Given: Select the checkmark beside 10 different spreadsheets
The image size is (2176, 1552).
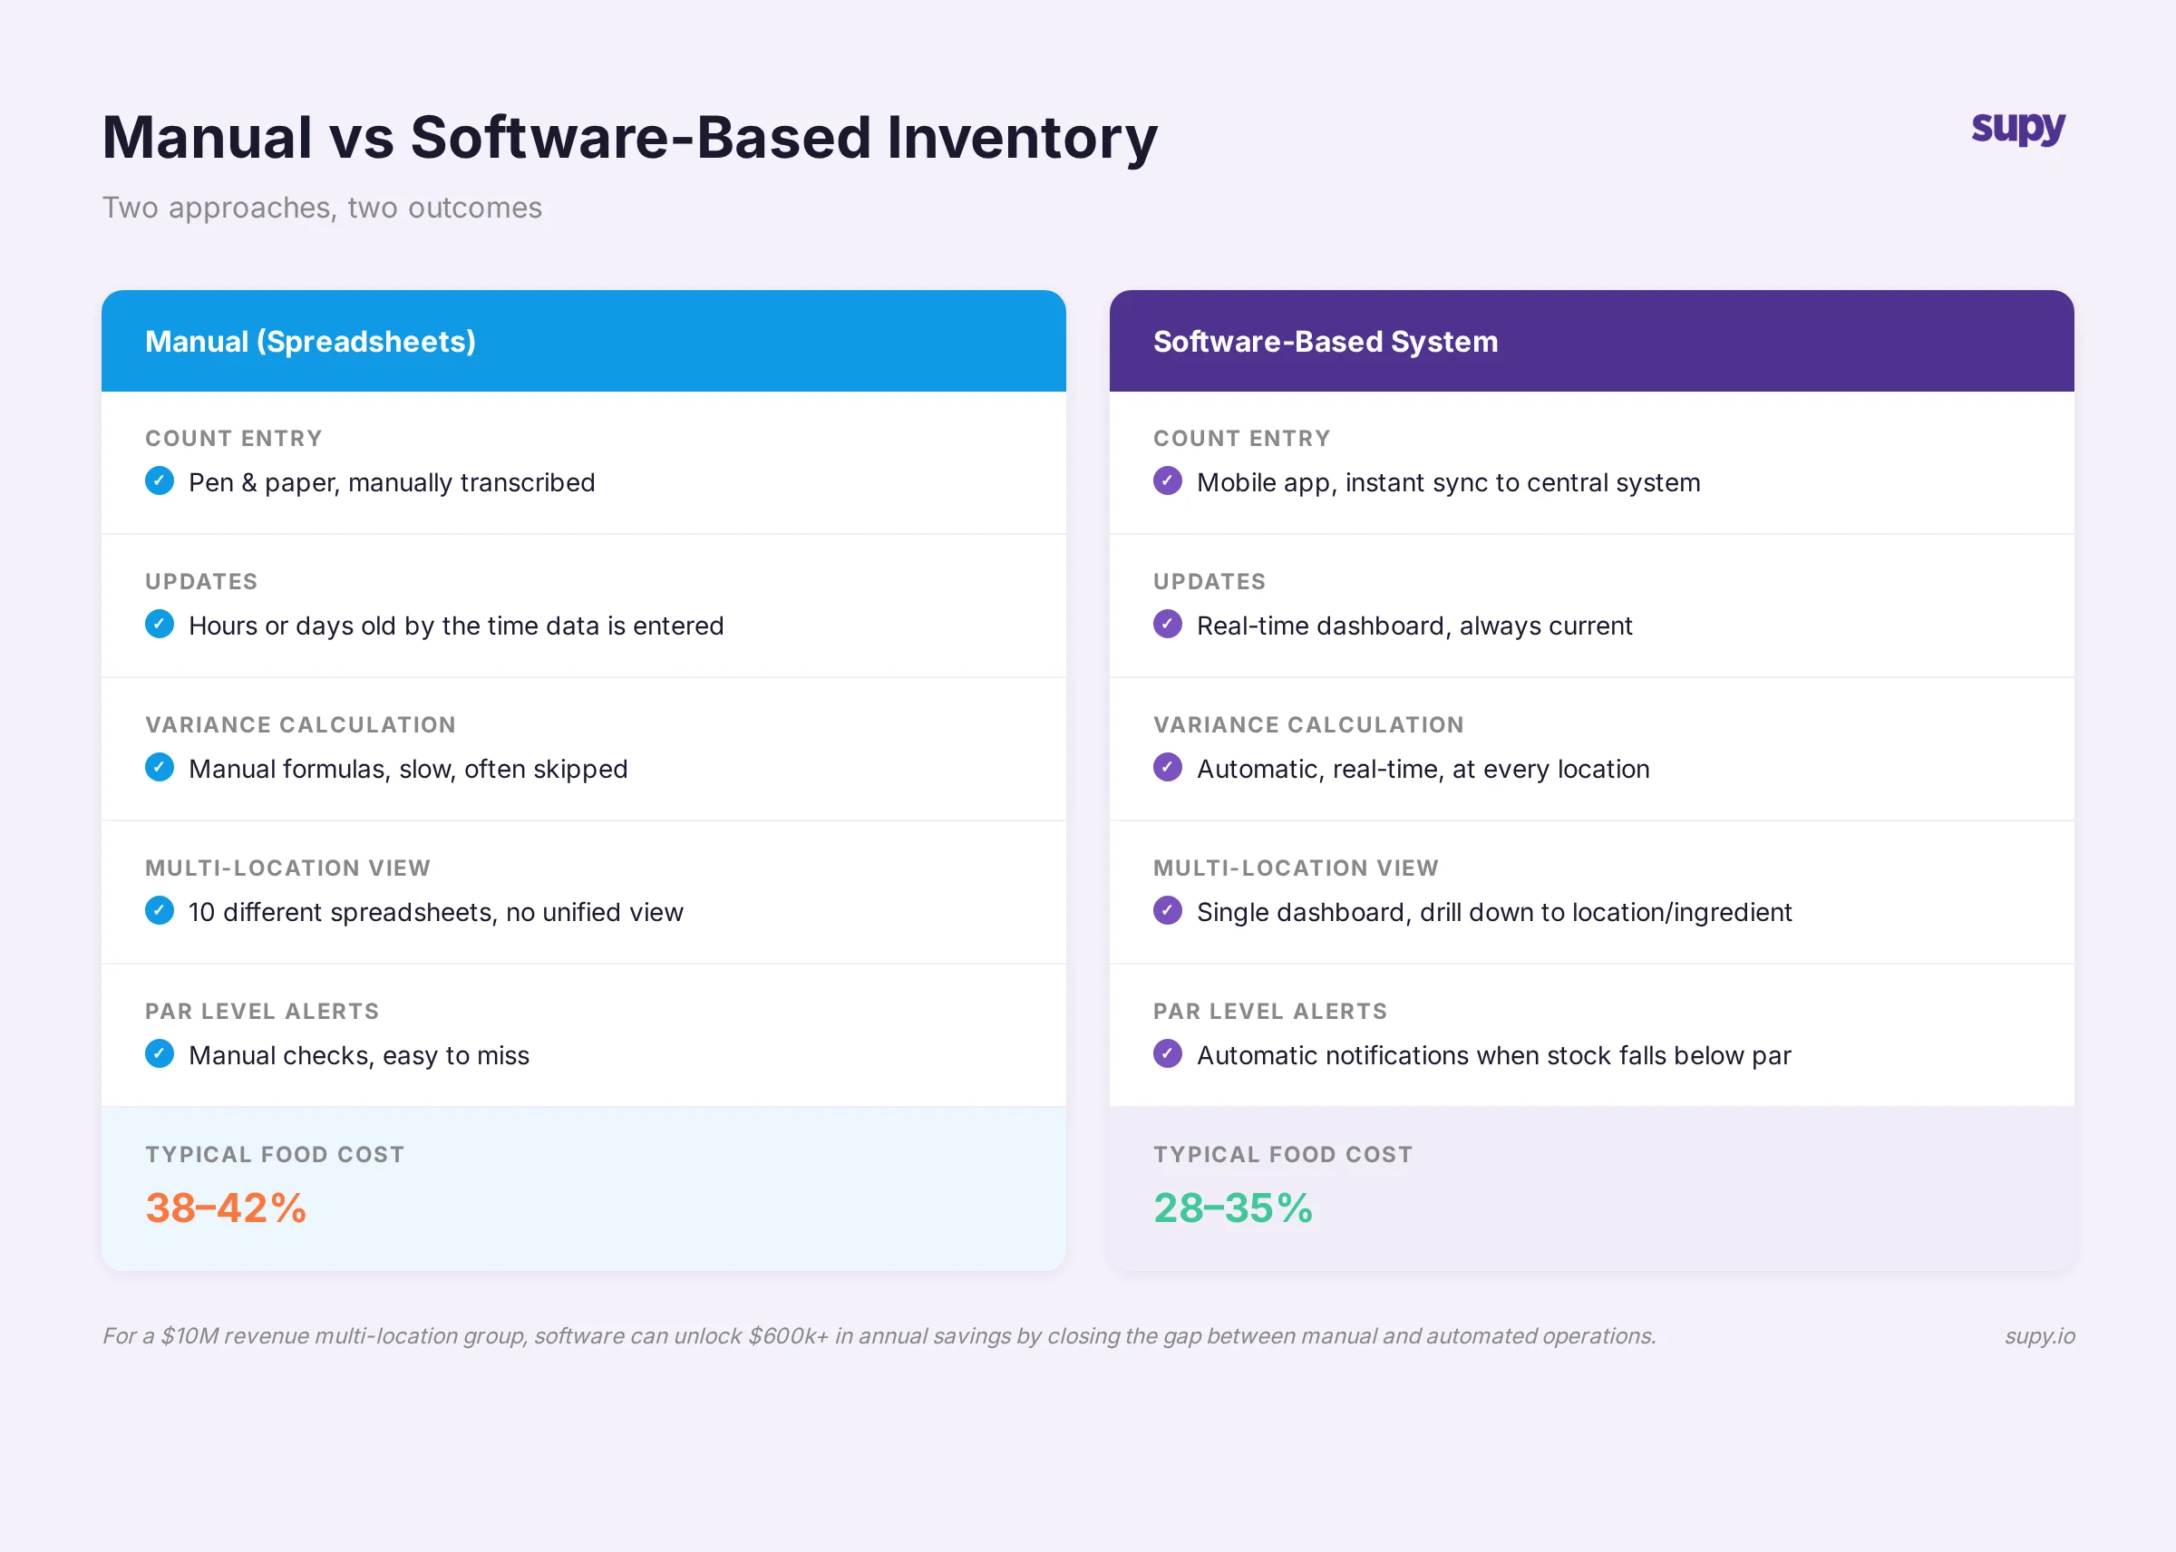Looking at the screenshot, I should click(x=159, y=911).
